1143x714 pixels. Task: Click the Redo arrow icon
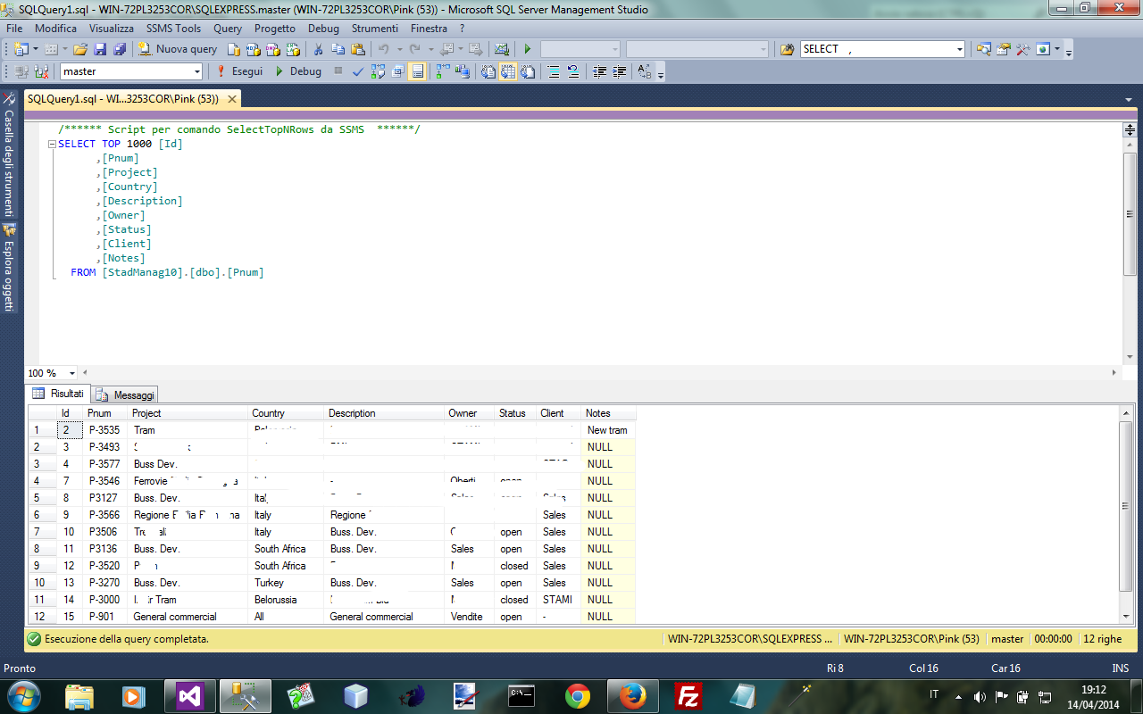click(x=414, y=49)
